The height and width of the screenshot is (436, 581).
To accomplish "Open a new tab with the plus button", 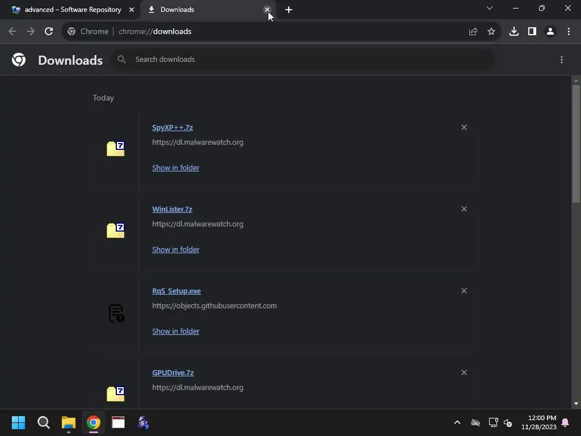I will (x=289, y=10).
